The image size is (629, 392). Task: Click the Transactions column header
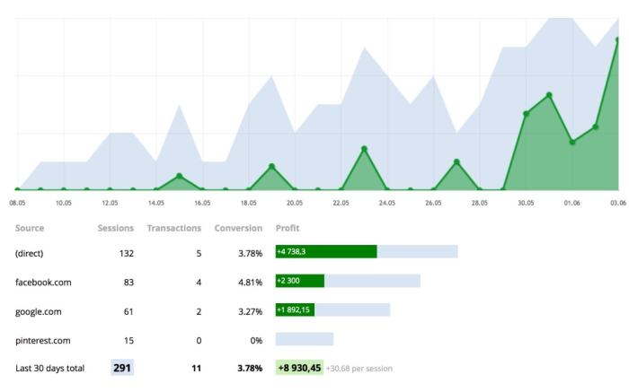(173, 228)
